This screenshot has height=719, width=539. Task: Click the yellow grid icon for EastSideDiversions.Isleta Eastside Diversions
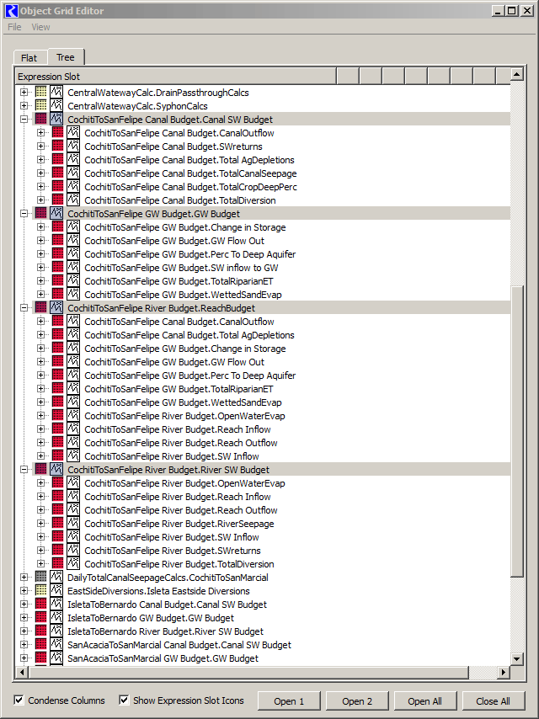pyautogui.click(x=40, y=591)
